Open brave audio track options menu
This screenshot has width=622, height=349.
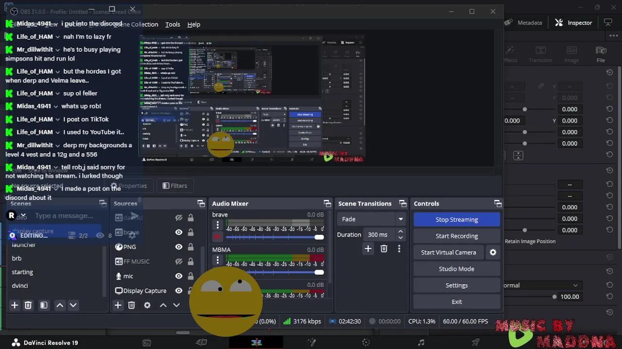(218, 225)
